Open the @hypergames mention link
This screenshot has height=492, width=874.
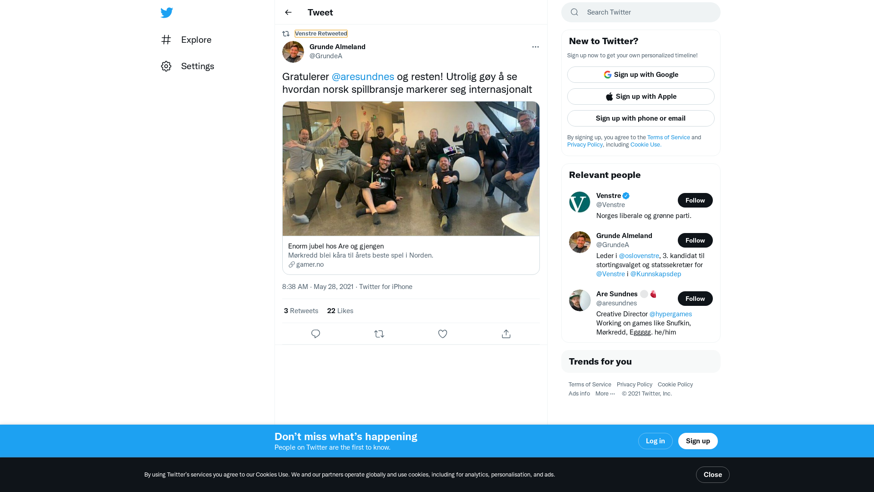[671, 314]
